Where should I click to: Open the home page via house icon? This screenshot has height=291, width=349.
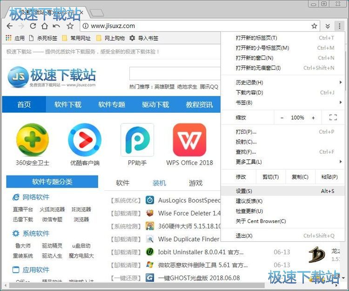45,26
